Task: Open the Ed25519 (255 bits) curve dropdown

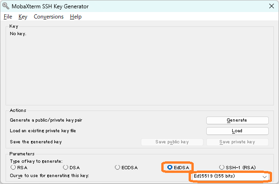Action: tap(230, 176)
